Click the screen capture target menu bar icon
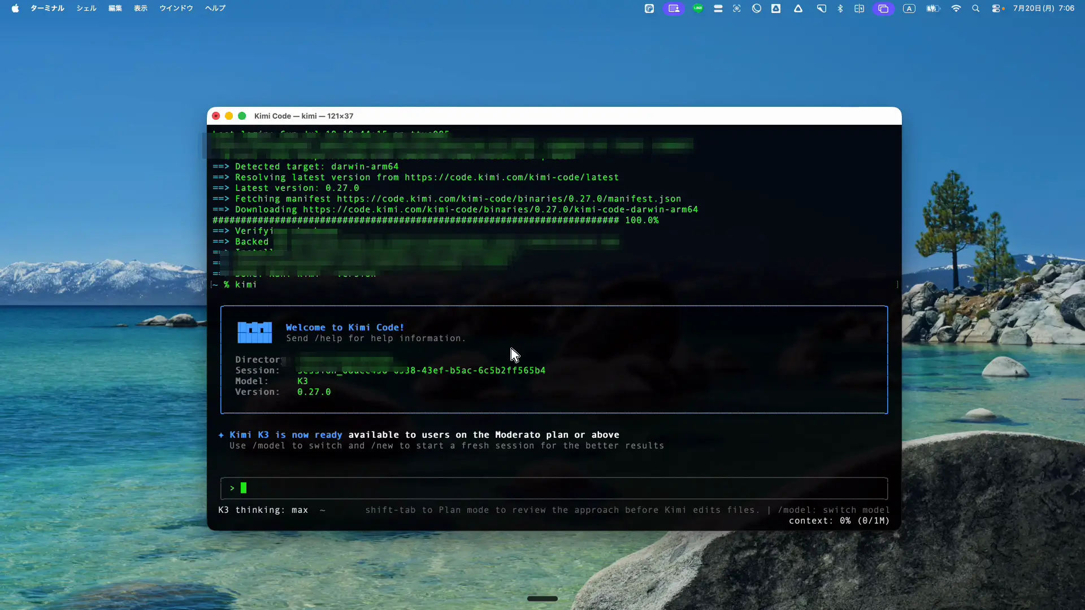Viewport: 1085px width, 610px height. coord(737,8)
